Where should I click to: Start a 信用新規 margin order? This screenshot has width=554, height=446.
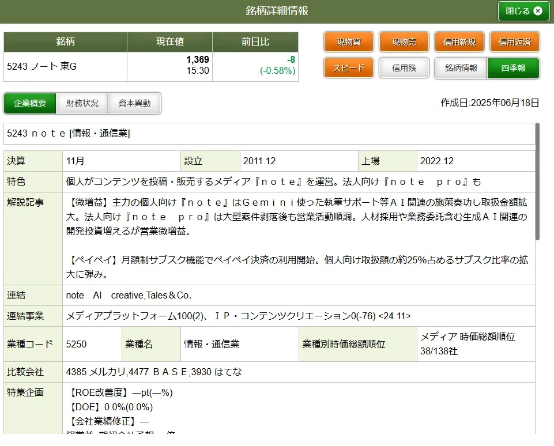point(459,41)
